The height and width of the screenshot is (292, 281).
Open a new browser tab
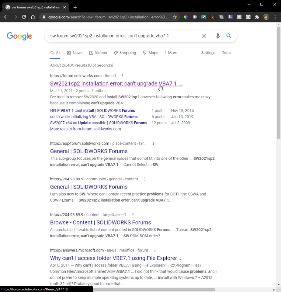(75, 7)
